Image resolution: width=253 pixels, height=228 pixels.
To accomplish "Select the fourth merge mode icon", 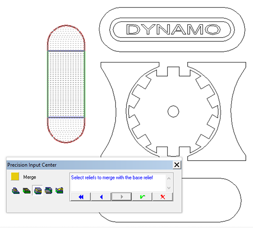I will click(48, 190).
